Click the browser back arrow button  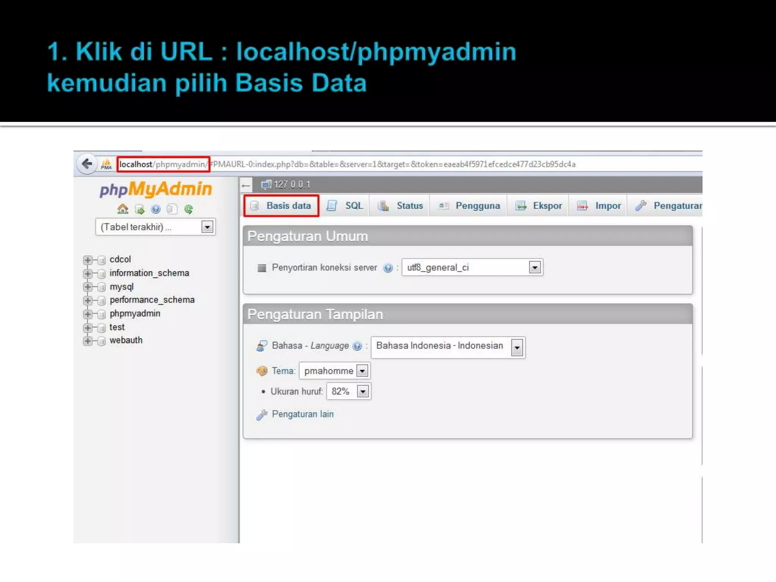pos(87,164)
